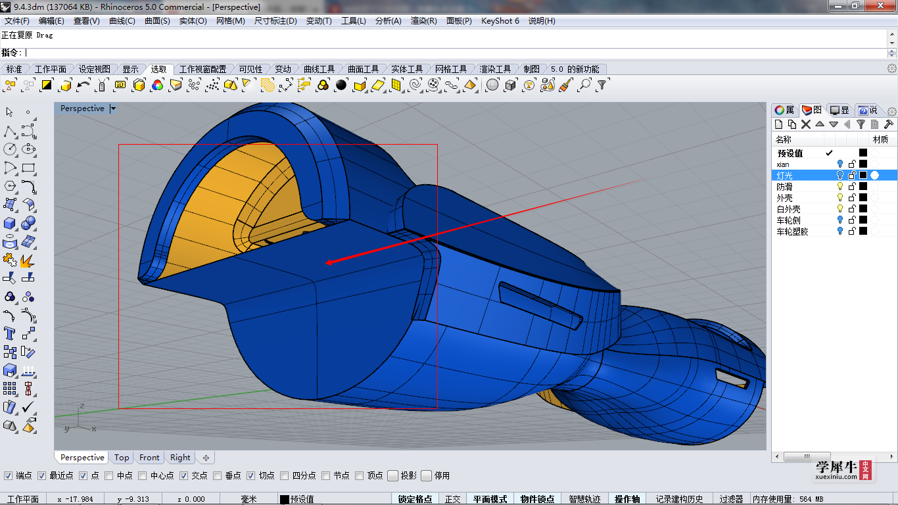Click the magnifier select icon in toolbar
Screen dimensions: 898x505
click(x=584, y=85)
